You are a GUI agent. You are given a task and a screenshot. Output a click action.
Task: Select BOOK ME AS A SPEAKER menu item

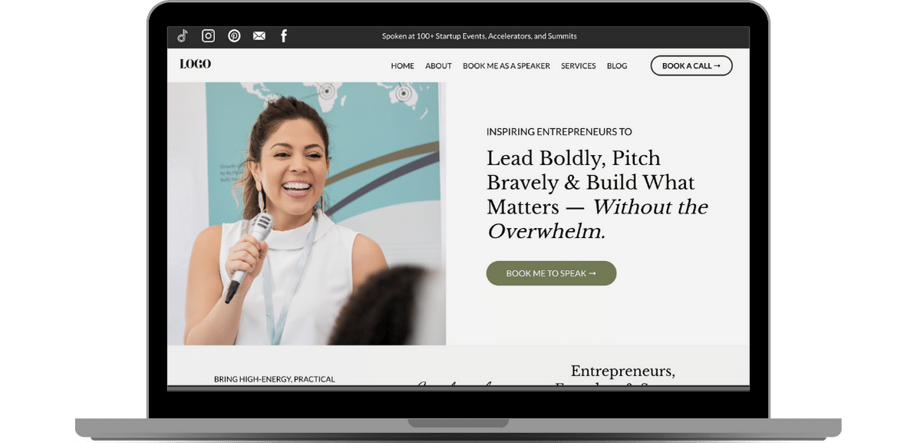(506, 66)
